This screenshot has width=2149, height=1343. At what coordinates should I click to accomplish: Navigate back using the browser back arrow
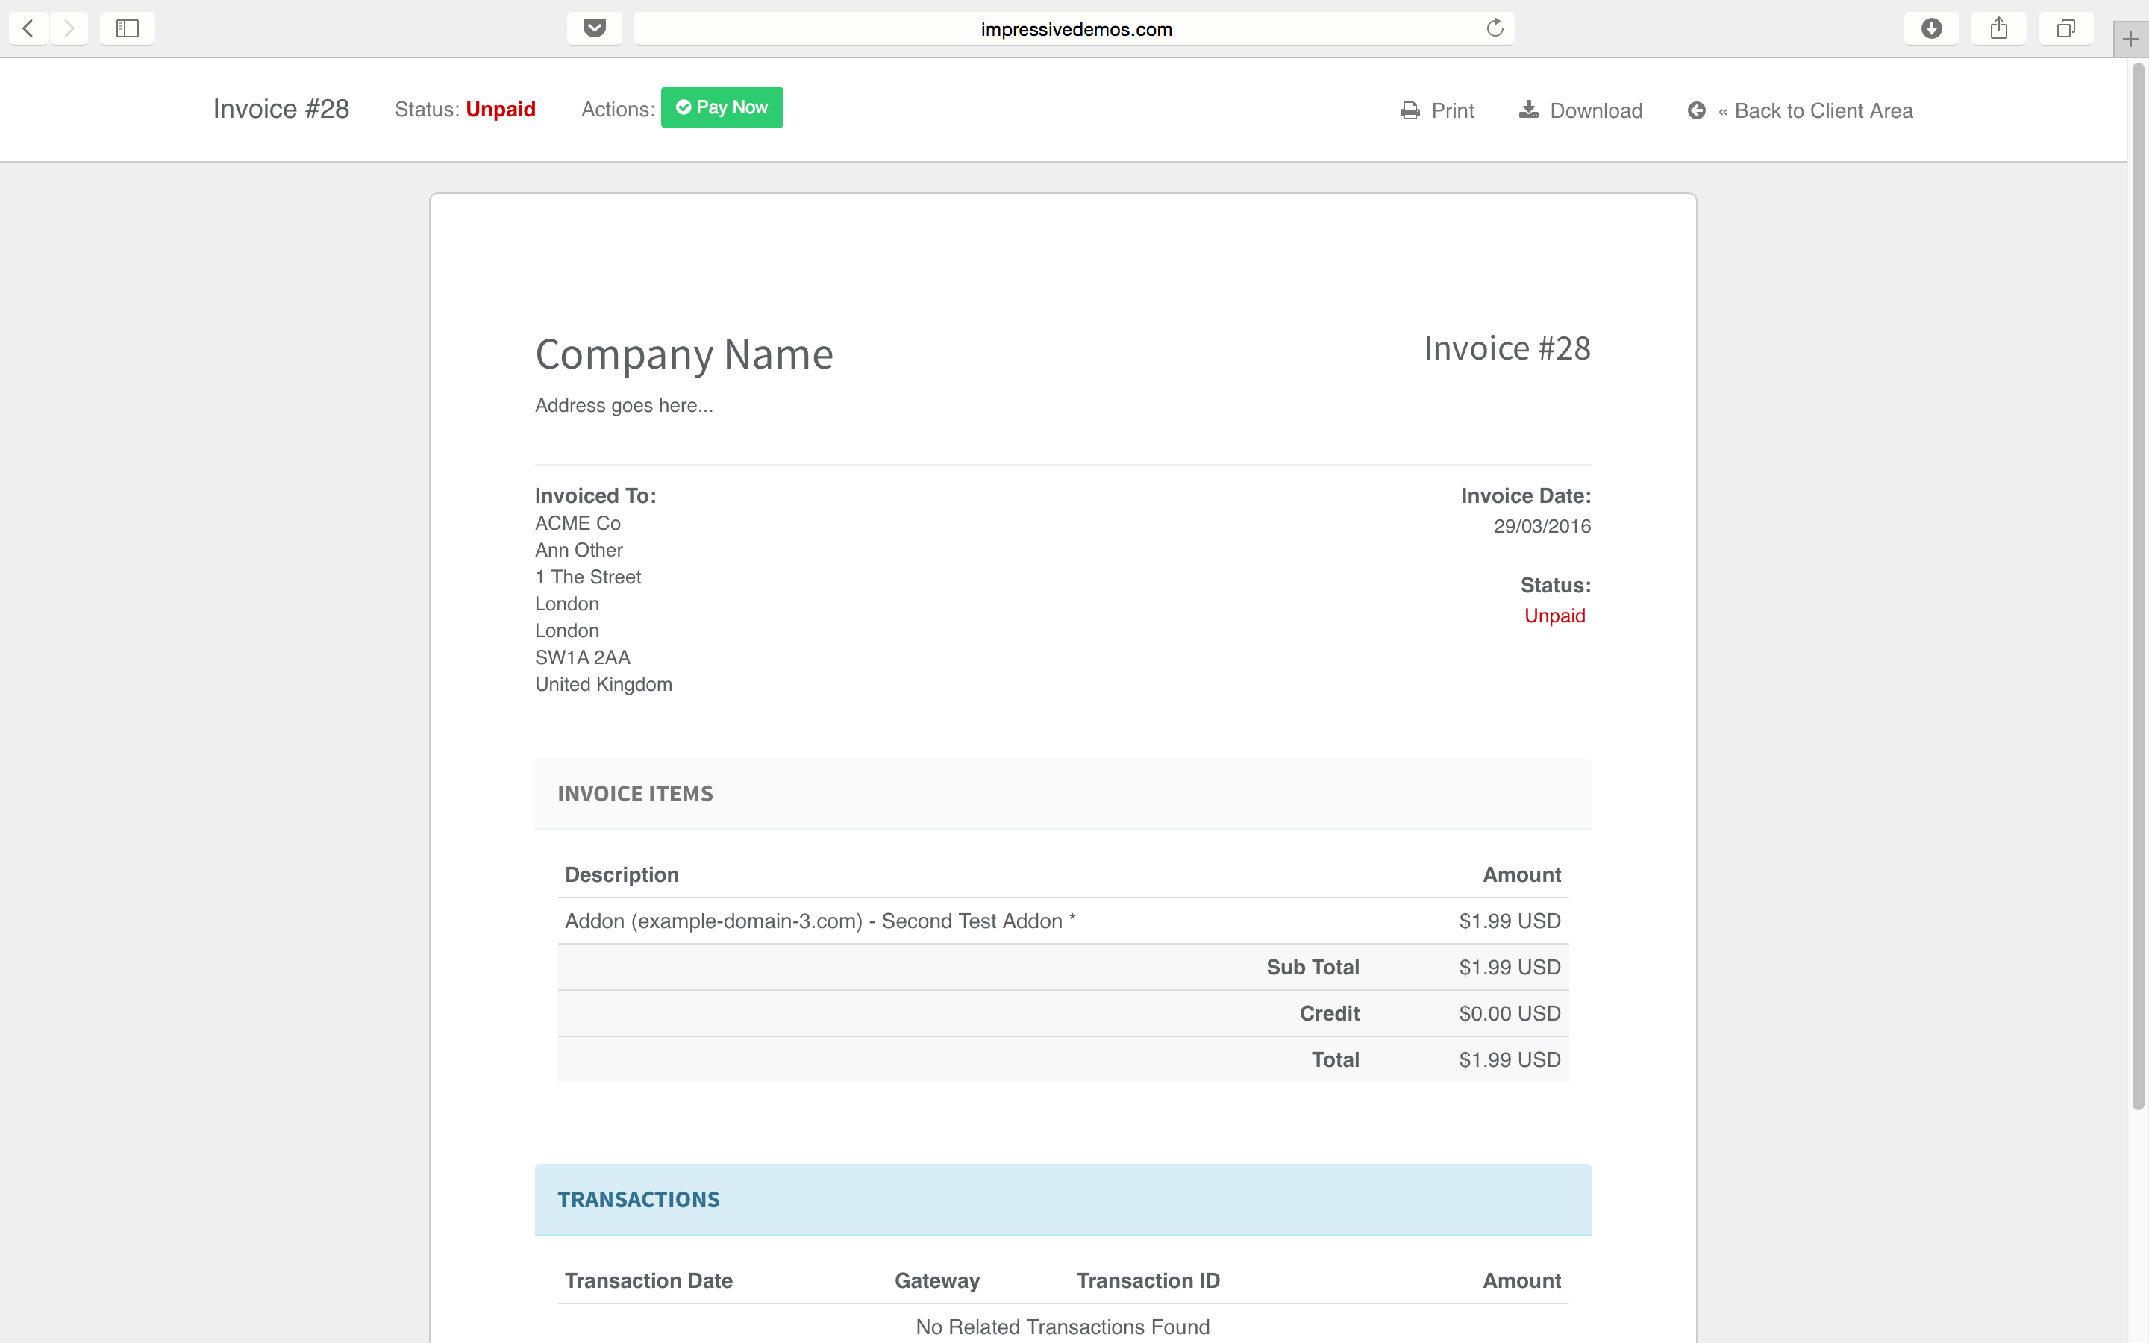[28, 28]
